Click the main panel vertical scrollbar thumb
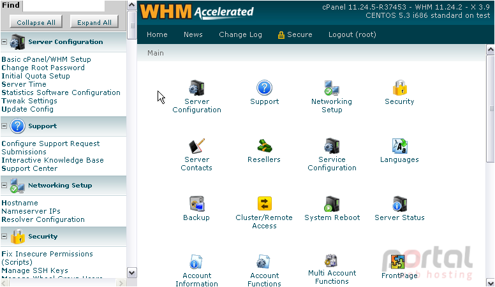 491,109
